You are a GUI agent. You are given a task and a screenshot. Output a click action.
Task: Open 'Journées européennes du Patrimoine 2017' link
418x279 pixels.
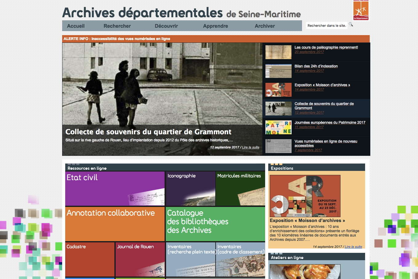330,123
